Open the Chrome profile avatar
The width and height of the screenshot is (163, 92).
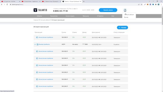(158, 5)
